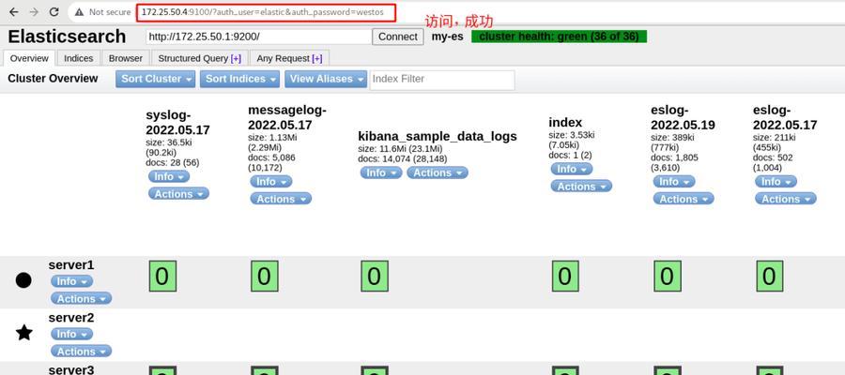Click the Elasticsearch connection URL field
Image resolution: width=845 pixels, height=375 pixels.
click(258, 37)
